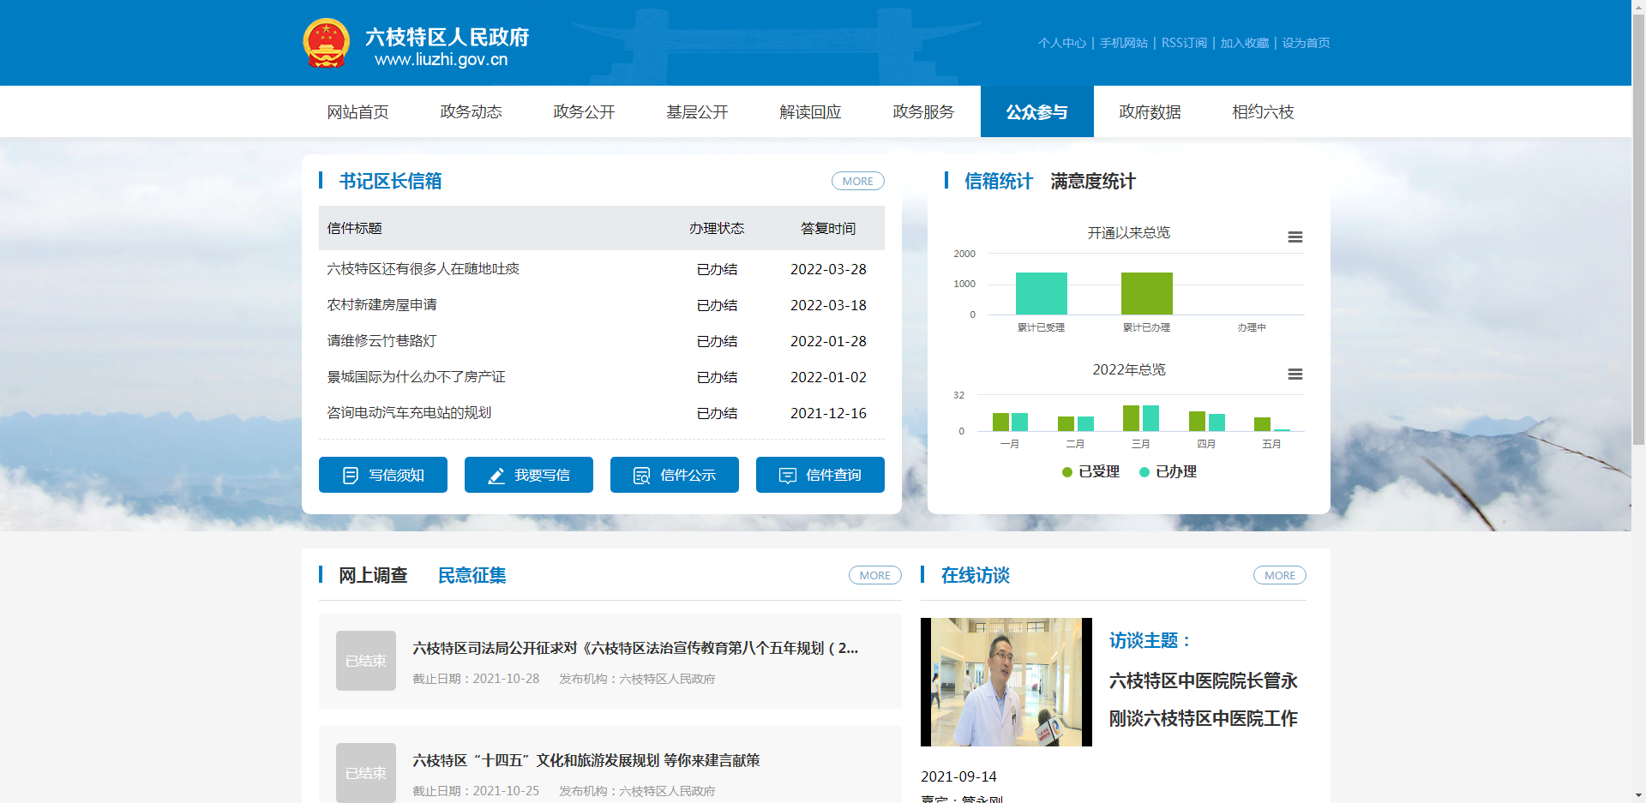Viewport: 1646px width, 803px height.
Task: Click the national emblem logo icon
Action: click(327, 43)
